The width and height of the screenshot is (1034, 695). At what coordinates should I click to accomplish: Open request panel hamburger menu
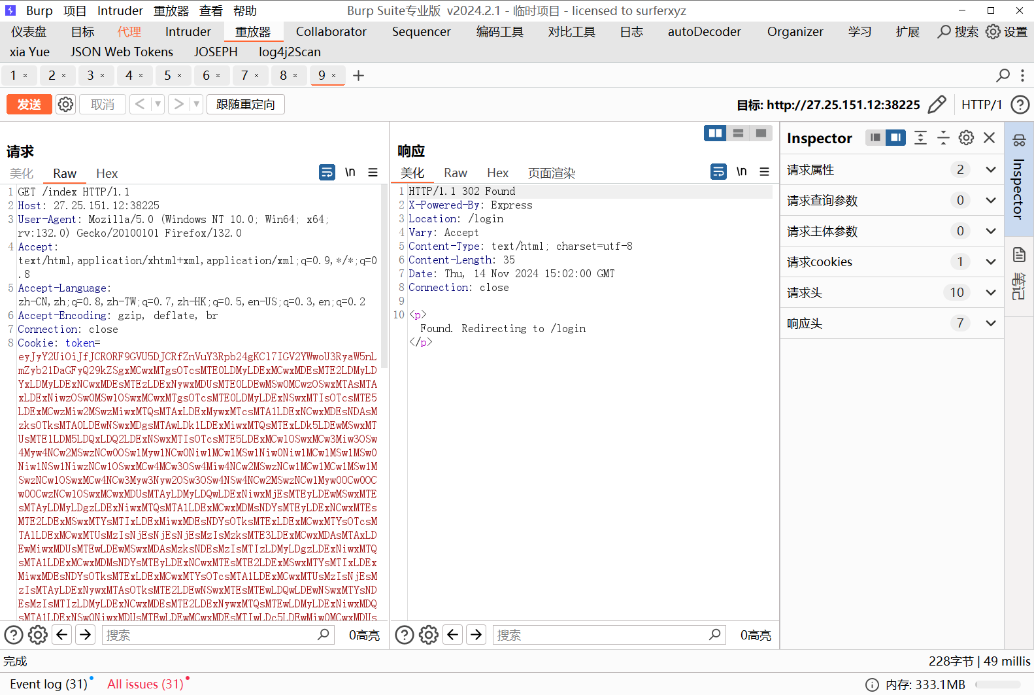pos(373,173)
